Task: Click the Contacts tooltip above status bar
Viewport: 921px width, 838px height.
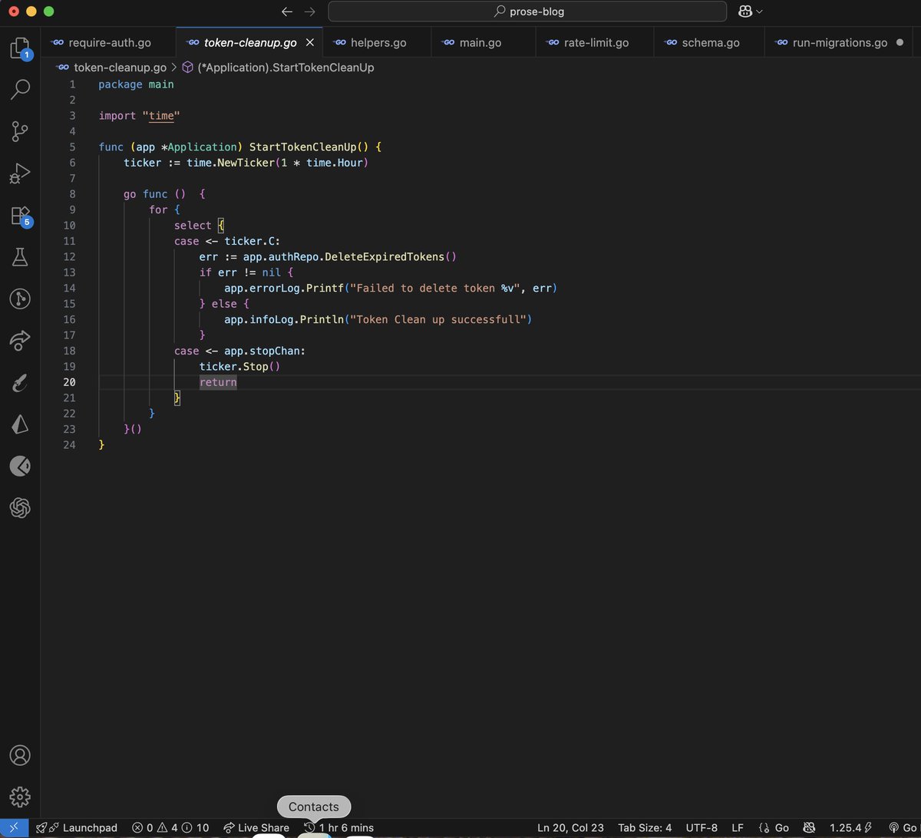Action: 313,807
